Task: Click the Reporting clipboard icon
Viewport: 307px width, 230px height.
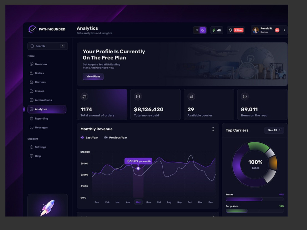Action: 32,118
